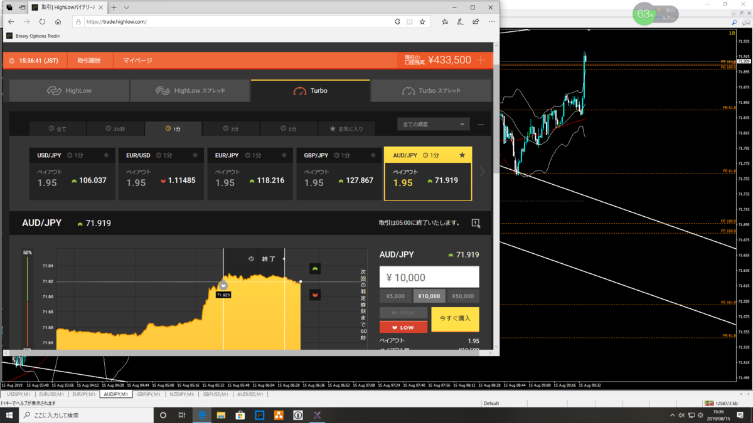The image size is (753, 423).
Task: Collapse the asset panel with the minus button
Action: [481, 125]
